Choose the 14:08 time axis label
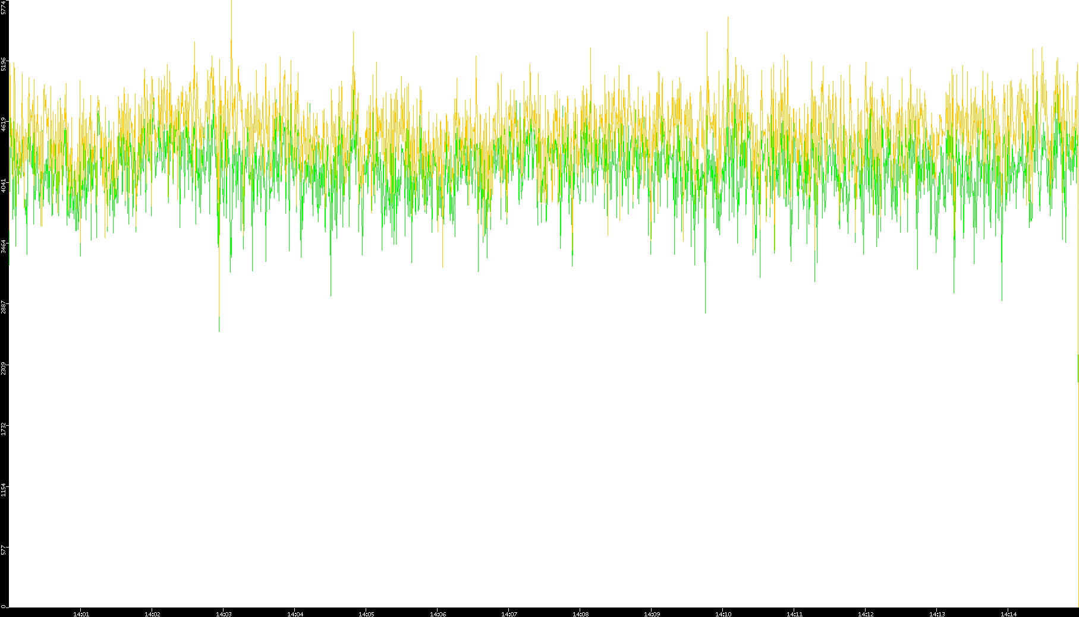The height and width of the screenshot is (617, 1079). point(580,614)
